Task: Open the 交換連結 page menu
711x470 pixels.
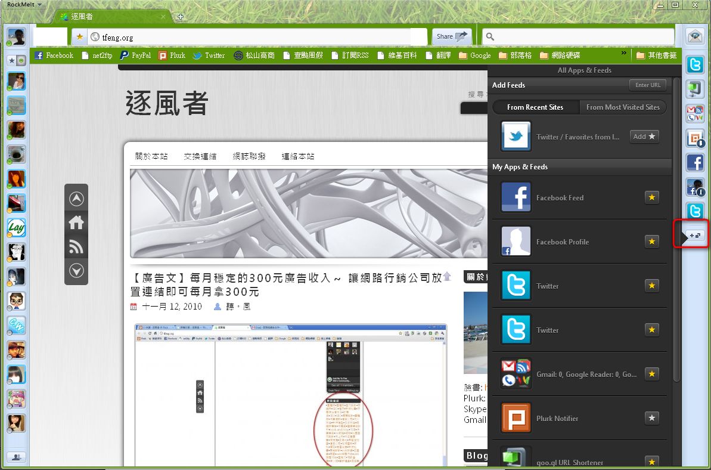Action: click(x=200, y=156)
